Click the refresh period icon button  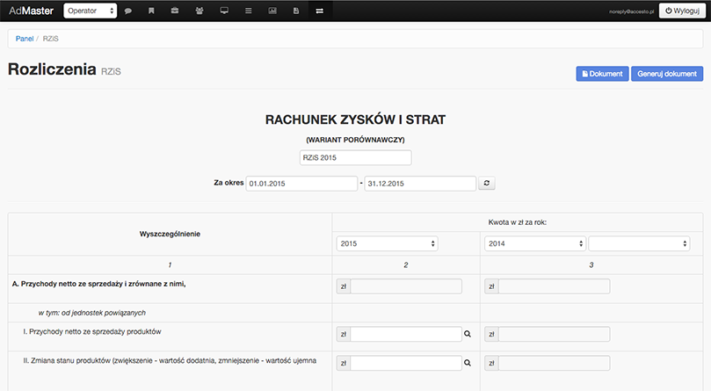(487, 184)
